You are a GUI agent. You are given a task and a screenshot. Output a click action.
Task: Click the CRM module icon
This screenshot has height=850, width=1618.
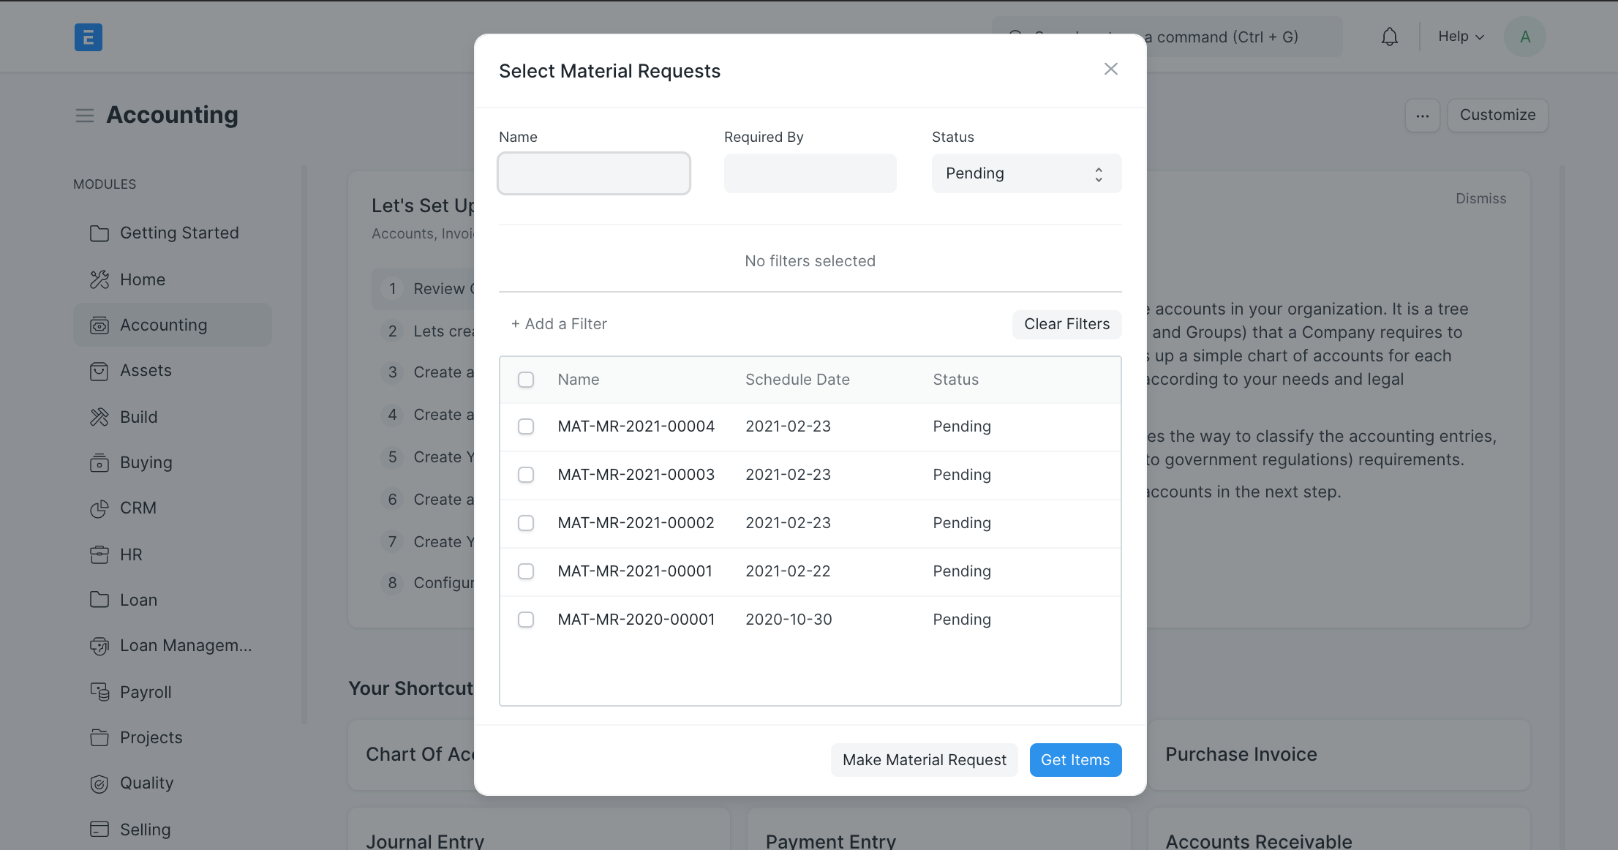pyautogui.click(x=99, y=508)
